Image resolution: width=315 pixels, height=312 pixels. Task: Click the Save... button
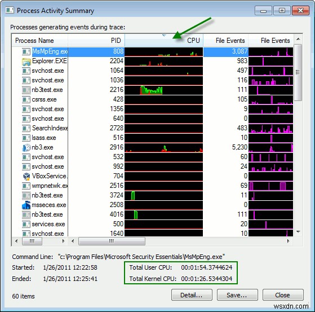237,295
